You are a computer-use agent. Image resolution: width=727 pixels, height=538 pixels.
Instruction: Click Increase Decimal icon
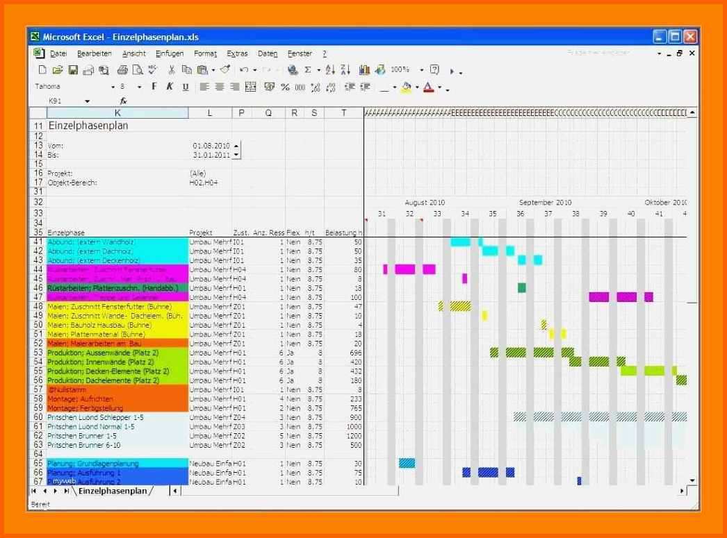pyautogui.click(x=316, y=87)
